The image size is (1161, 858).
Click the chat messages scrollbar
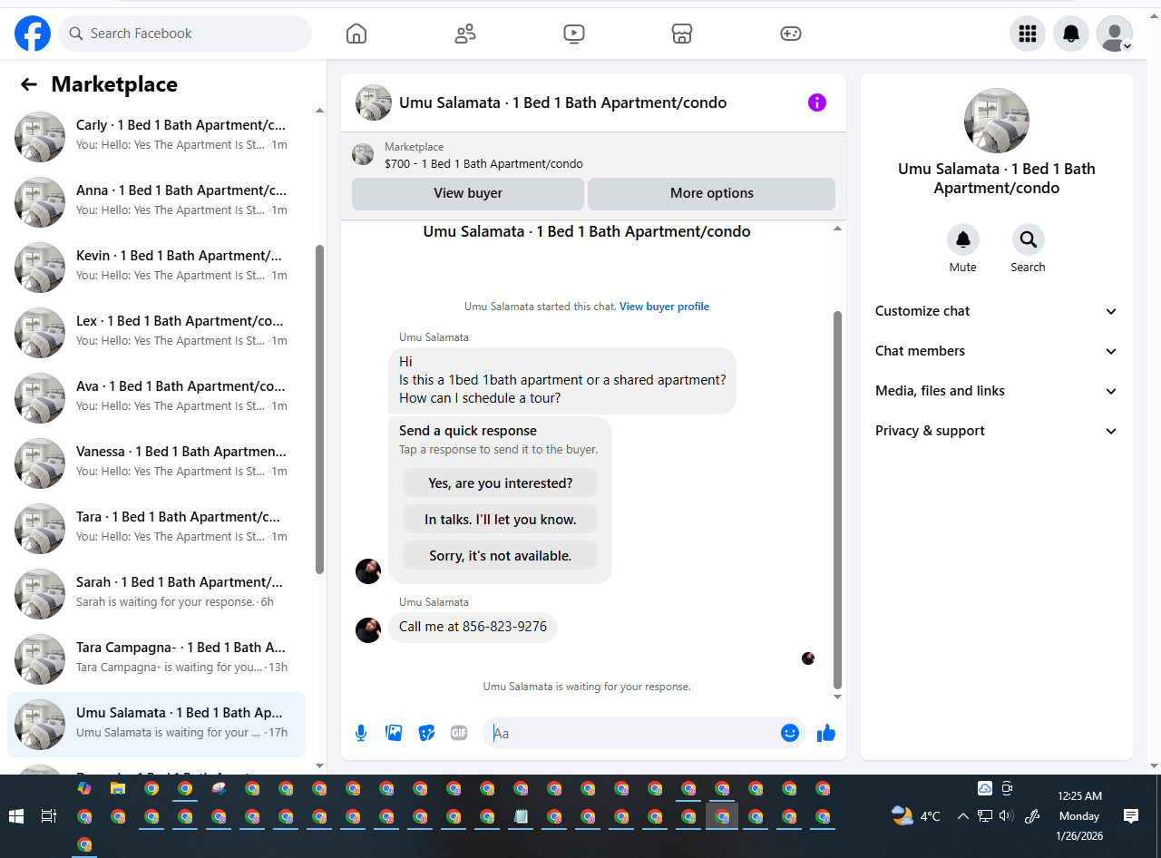pos(837,501)
